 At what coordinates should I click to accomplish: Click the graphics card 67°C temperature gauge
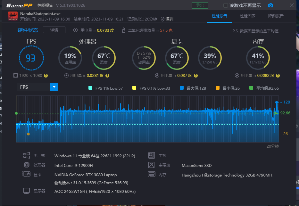tap(177, 58)
